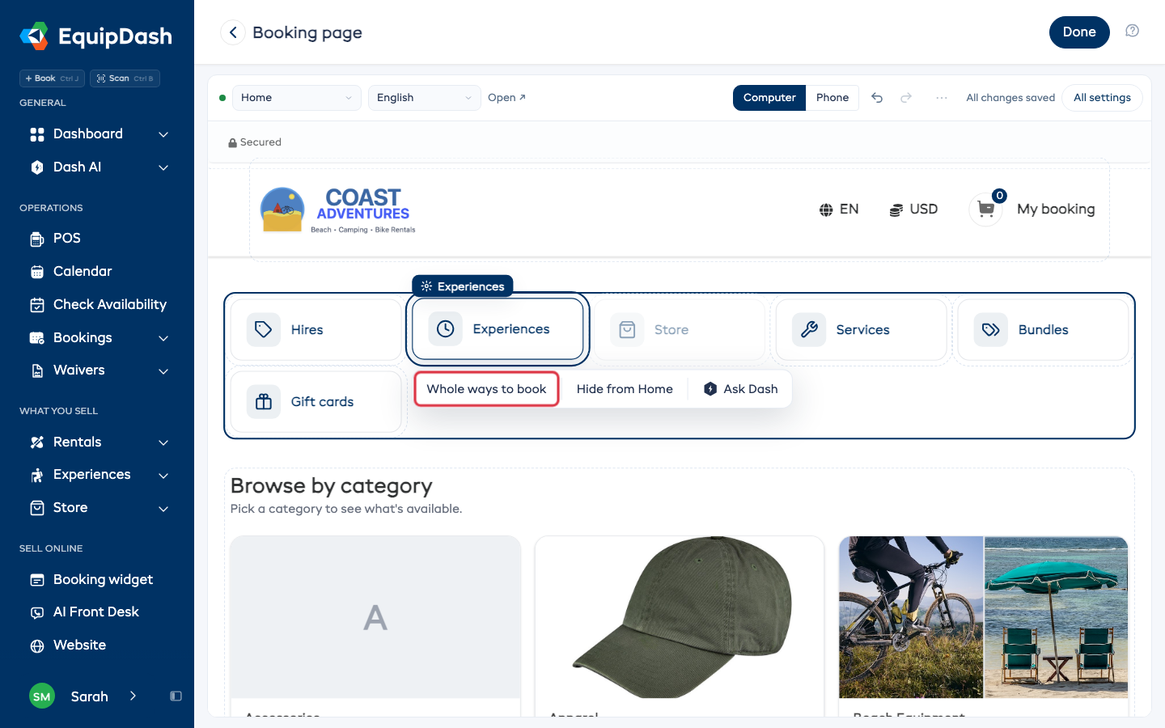
Task: Switch preview to Phone view
Action: pos(832,98)
